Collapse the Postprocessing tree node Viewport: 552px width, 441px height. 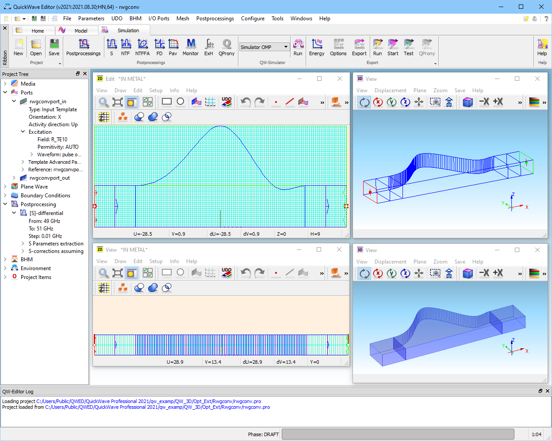click(x=5, y=204)
